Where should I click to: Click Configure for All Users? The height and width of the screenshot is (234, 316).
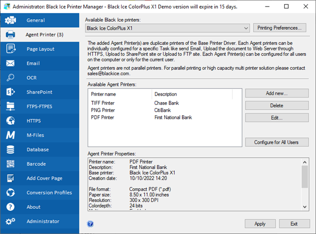276,142
